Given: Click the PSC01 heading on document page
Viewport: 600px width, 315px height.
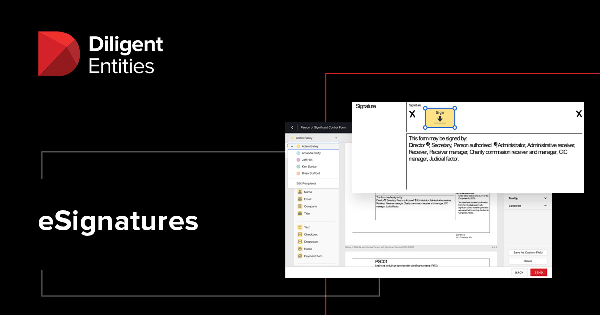Looking at the screenshot, I should (x=382, y=261).
